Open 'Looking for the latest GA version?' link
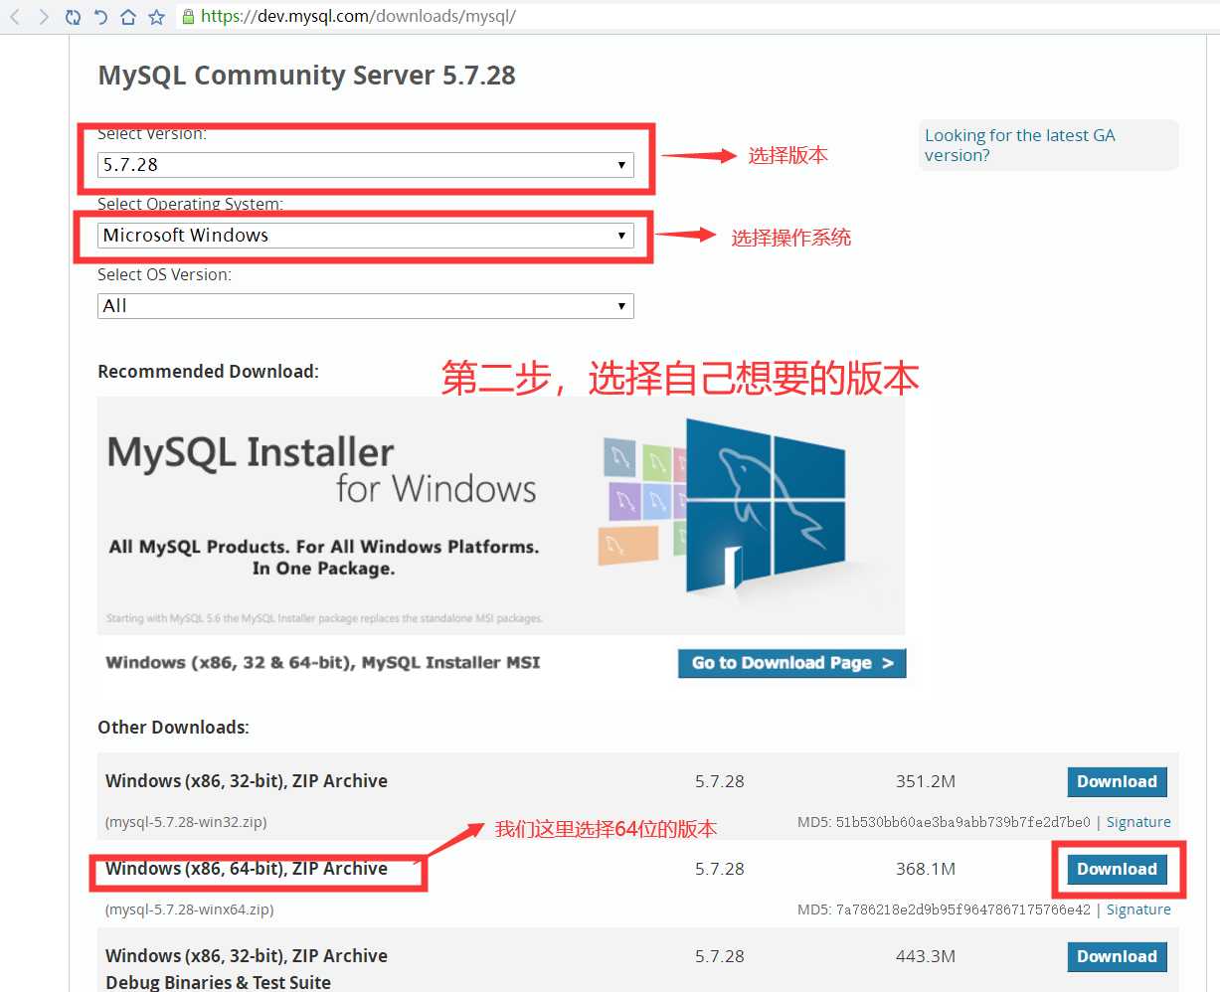Screen dimensions: 1220x992 1020,145
